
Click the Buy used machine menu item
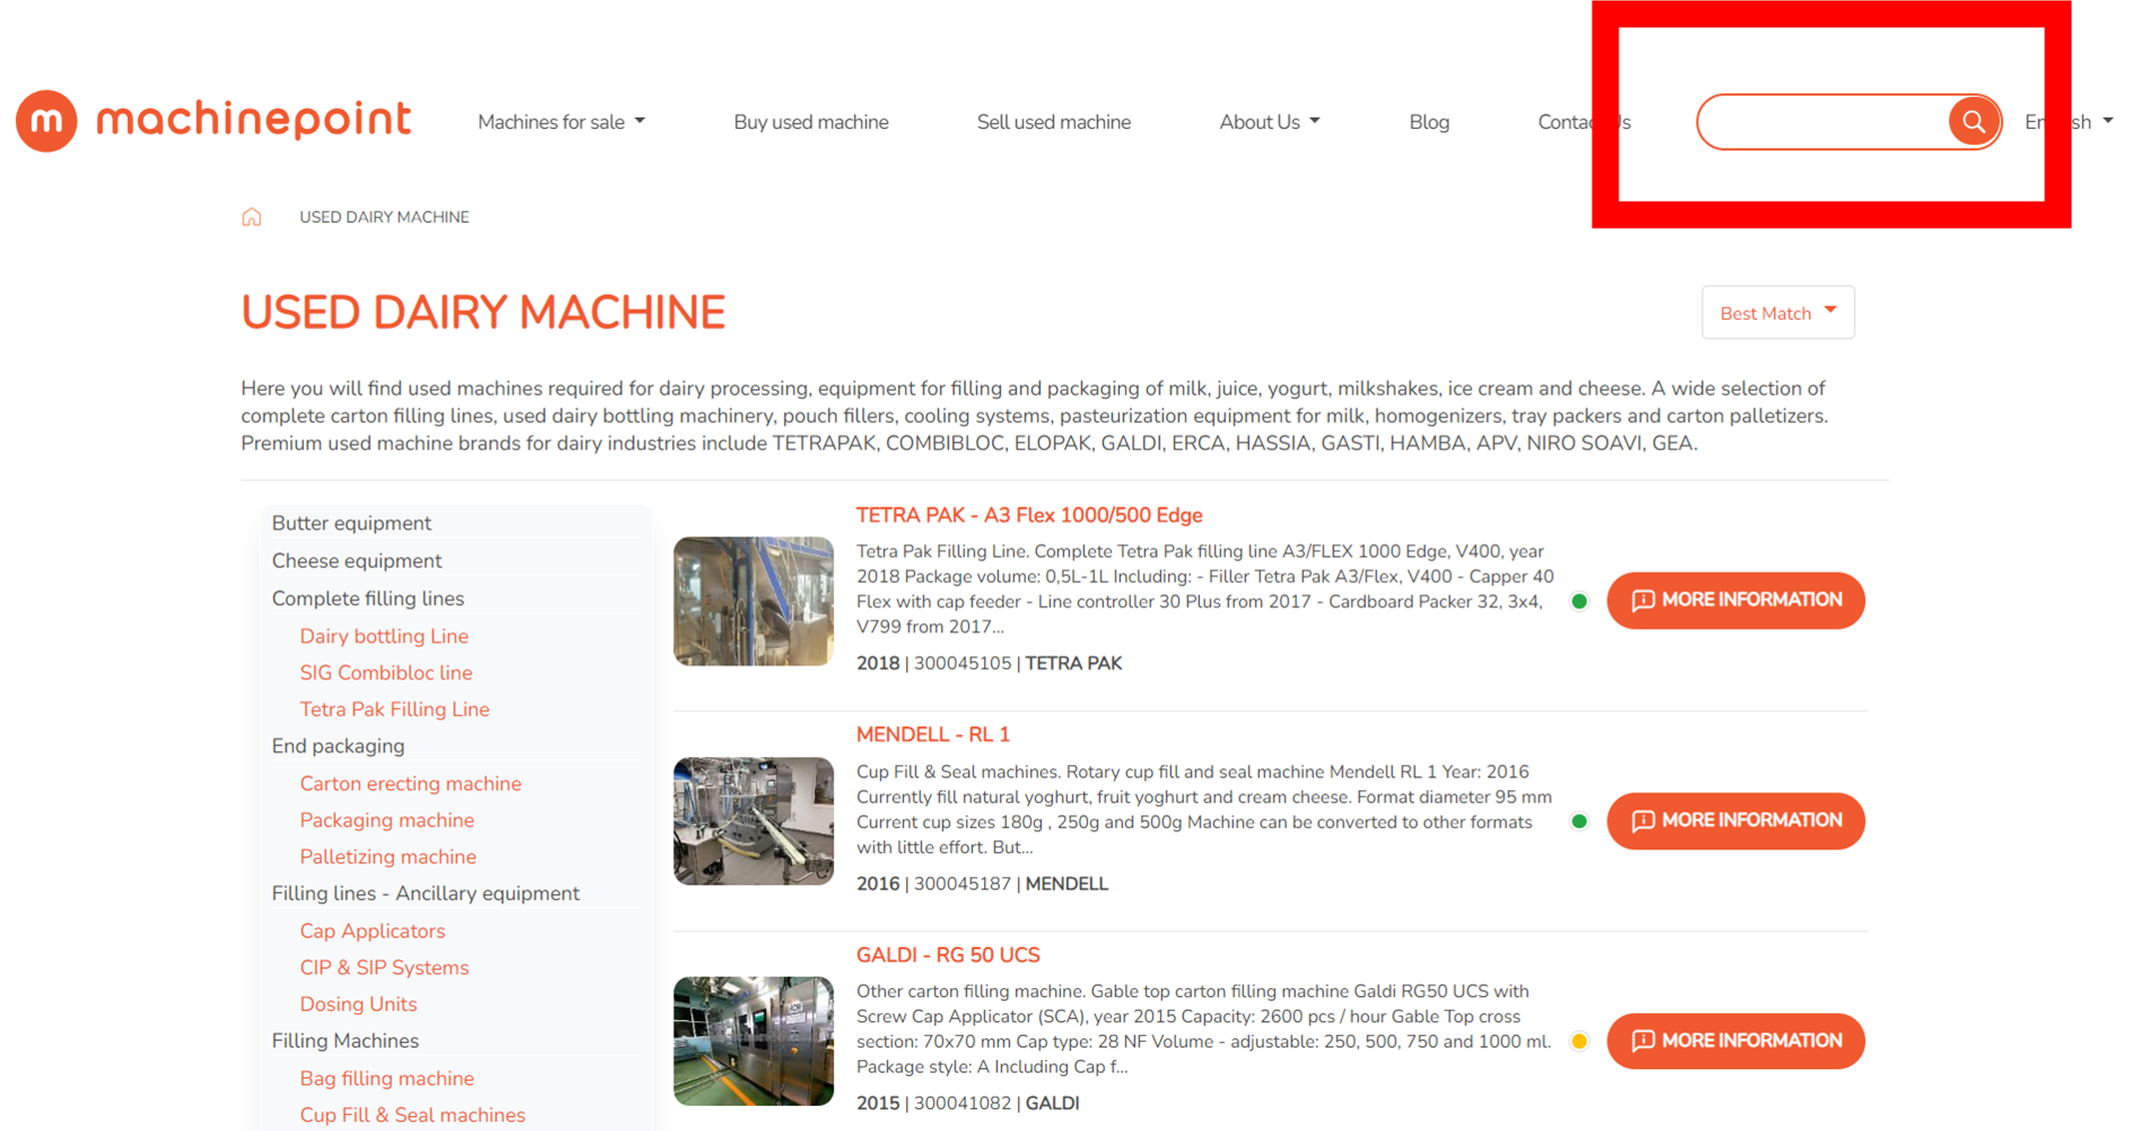(x=811, y=121)
